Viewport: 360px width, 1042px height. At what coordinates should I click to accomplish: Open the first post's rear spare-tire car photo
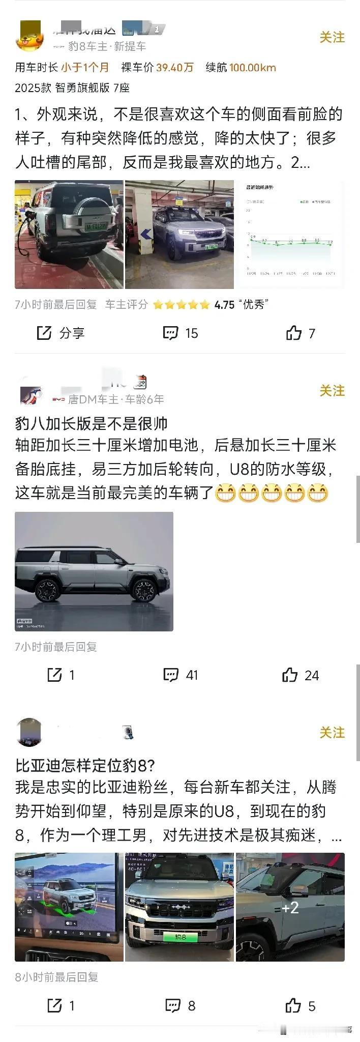coord(69,235)
